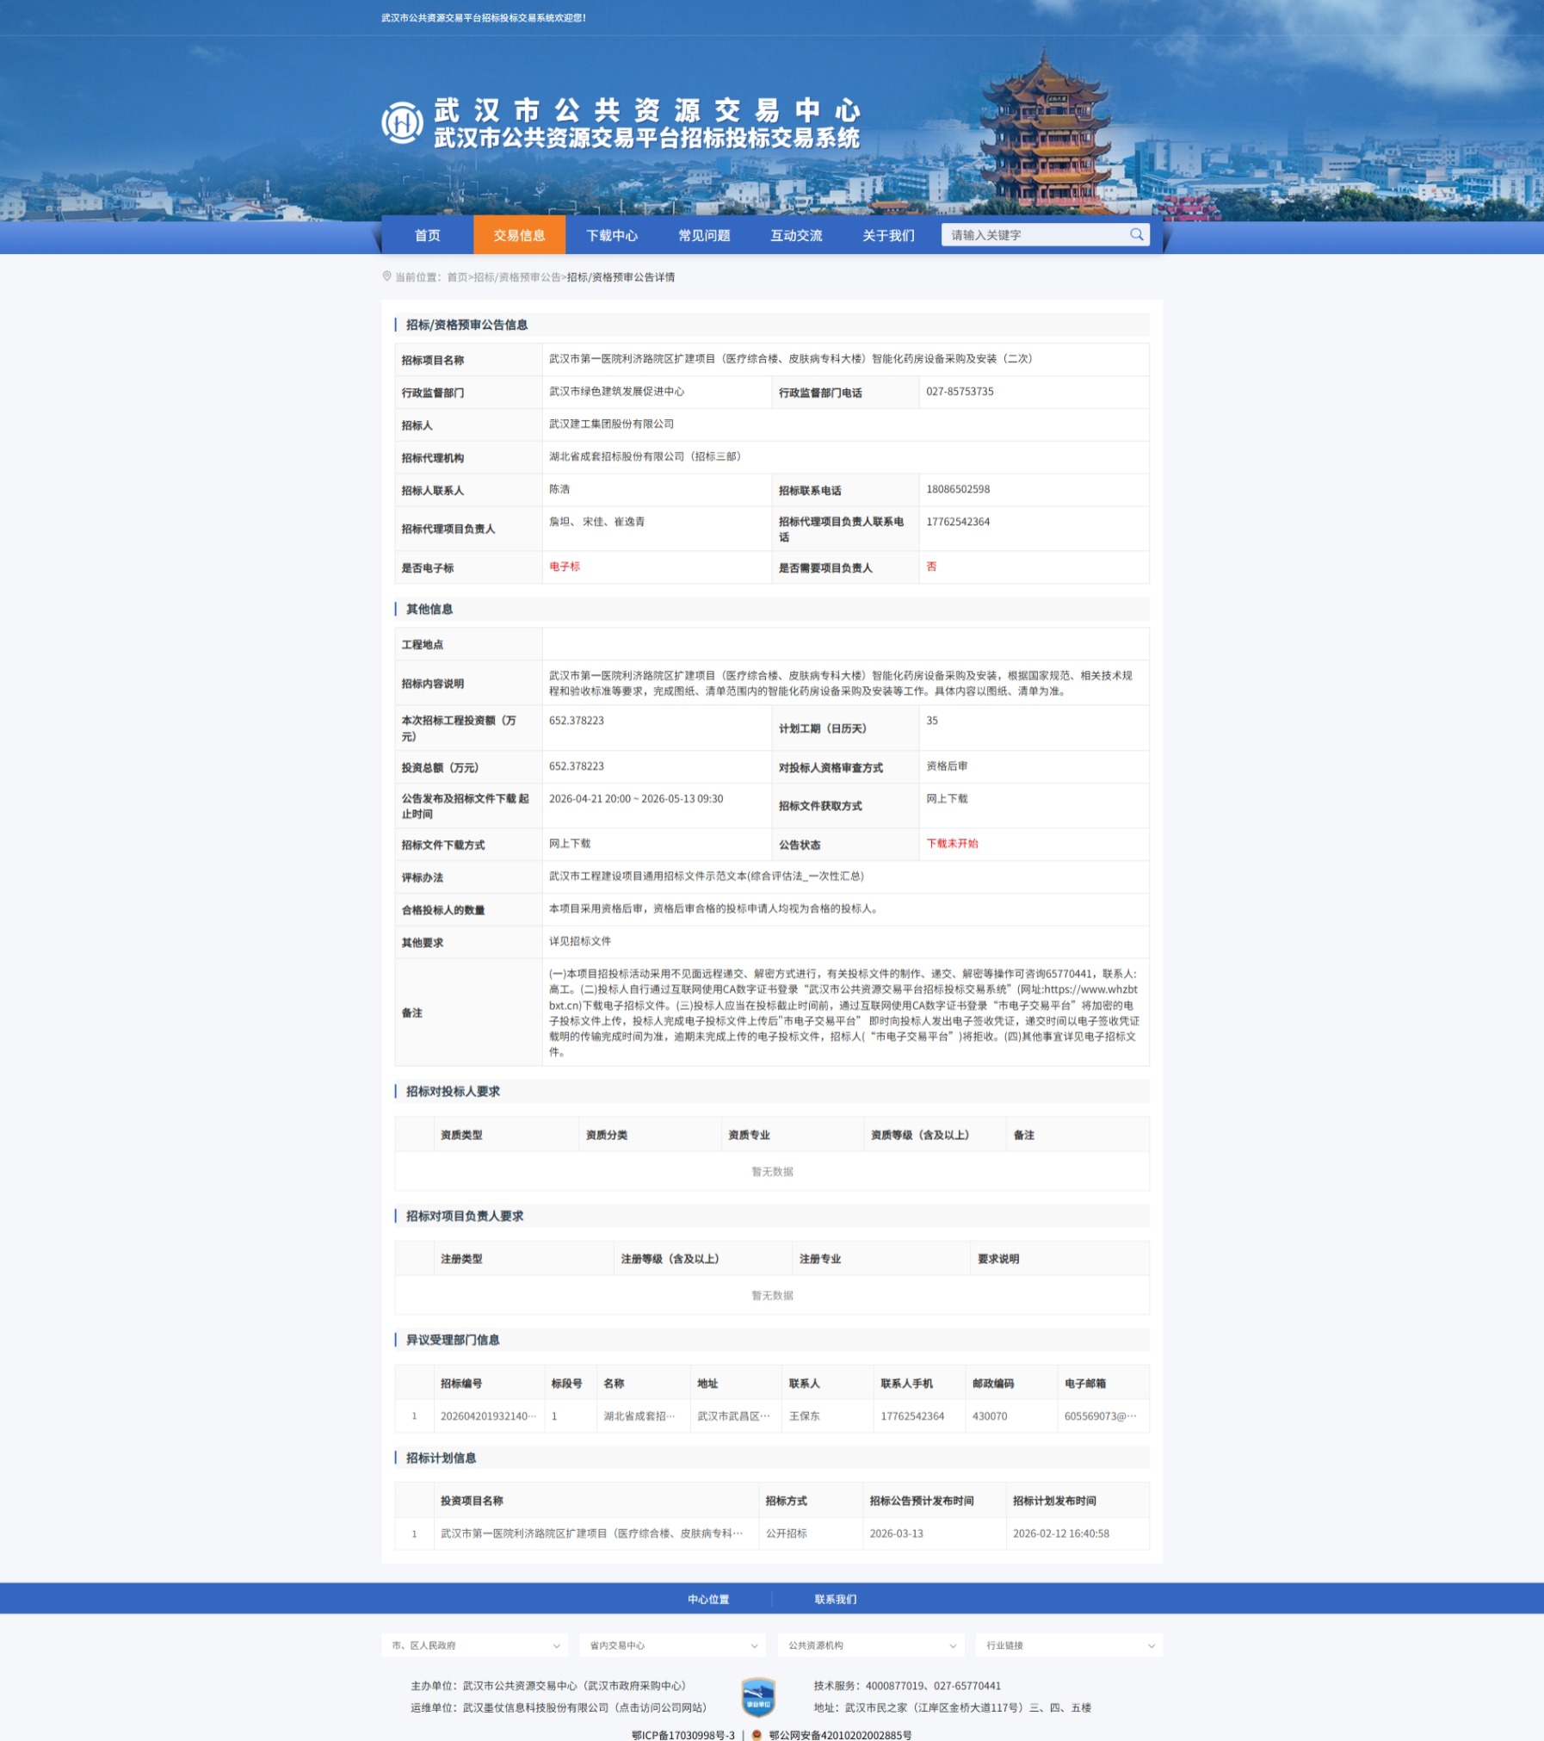Open the 常见问题 navigation tab
Screen dimensions: 1544x1741
point(704,235)
